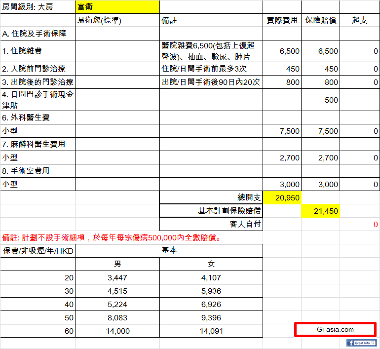Screen dimensions: 380x349
Task: Select the yellow 21,450 cell
Action: (321, 211)
